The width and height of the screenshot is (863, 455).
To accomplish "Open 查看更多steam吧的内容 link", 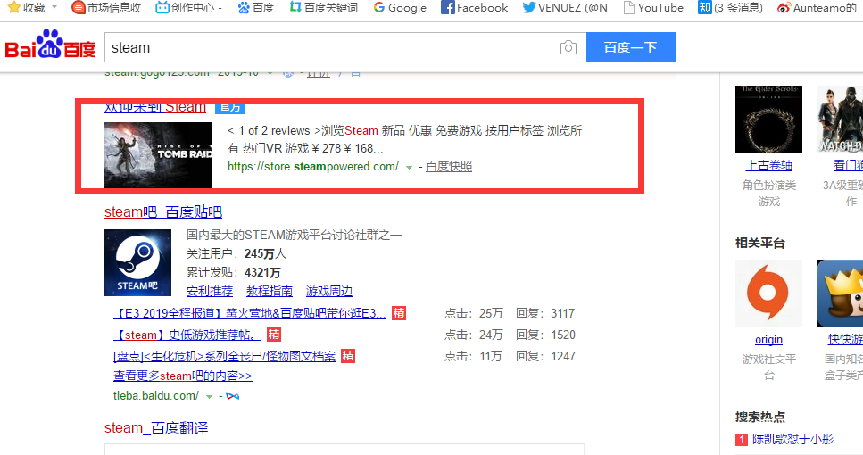I will [x=183, y=376].
